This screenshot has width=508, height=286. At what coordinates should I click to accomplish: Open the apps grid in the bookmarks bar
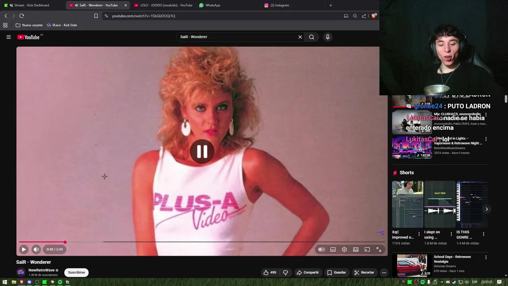(x=5, y=25)
